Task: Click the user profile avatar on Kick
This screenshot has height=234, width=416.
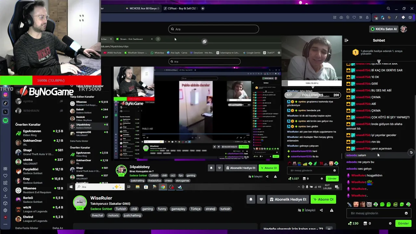Action: point(404,29)
